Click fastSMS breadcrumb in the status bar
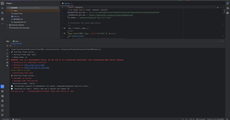 5,119
